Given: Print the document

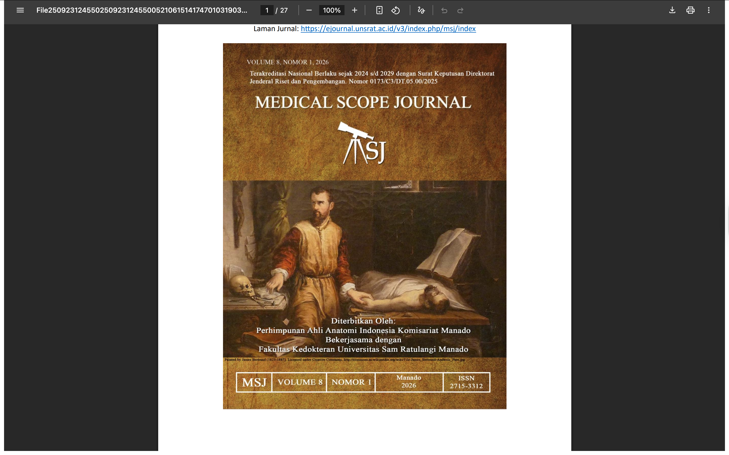Looking at the screenshot, I should 691,10.
